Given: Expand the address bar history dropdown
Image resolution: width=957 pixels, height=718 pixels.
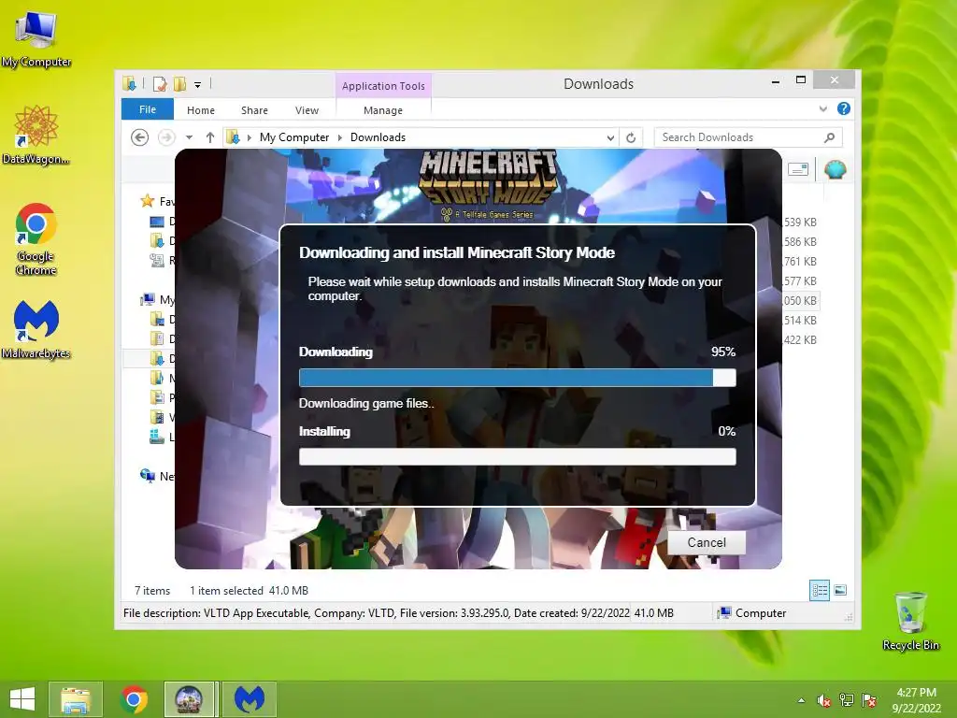Looking at the screenshot, I should click(x=610, y=138).
